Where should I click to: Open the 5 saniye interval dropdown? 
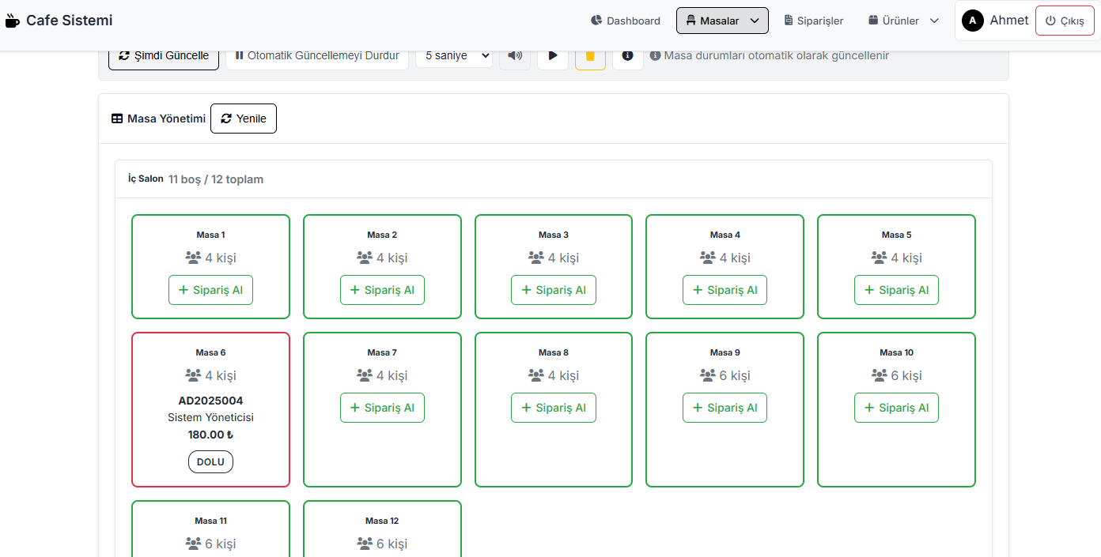coord(454,55)
